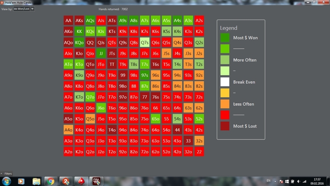Screen dimensions: 330x186
Task: Open Full Tilt Poker taskbar icon
Action: pyautogui.click(x=97, y=181)
